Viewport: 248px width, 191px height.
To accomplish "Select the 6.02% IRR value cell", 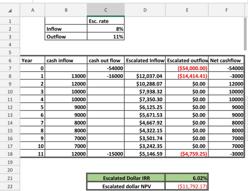I will 186,178.
